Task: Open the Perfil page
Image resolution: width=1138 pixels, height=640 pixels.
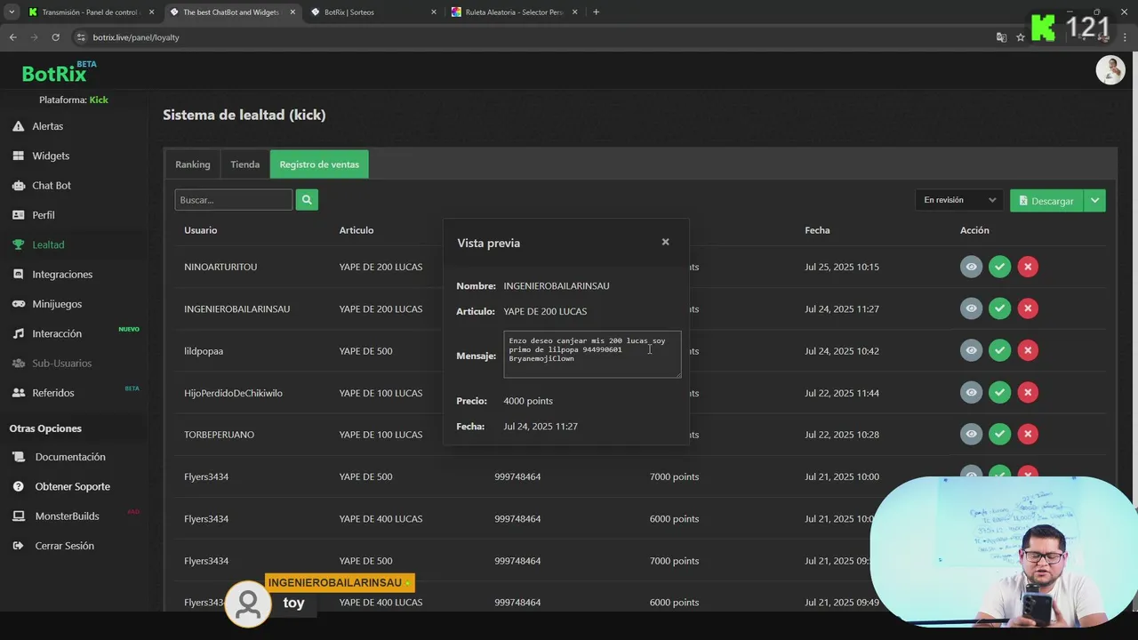Action: point(44,215)
